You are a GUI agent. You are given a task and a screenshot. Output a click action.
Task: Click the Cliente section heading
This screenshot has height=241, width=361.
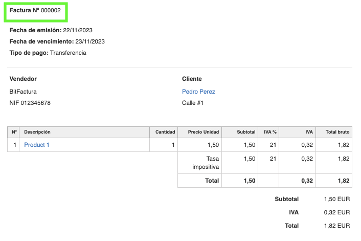click(192, 79)
